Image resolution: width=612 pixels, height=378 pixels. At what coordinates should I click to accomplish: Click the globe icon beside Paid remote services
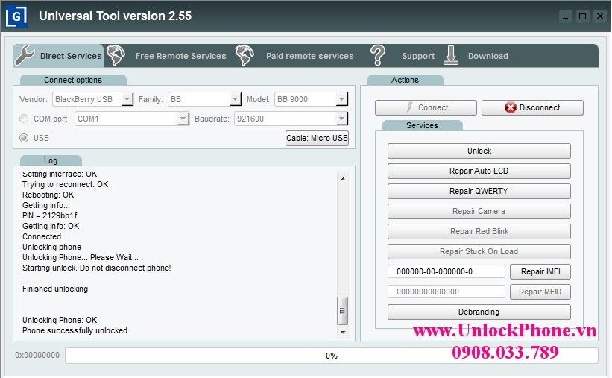(x=245, y=55)
